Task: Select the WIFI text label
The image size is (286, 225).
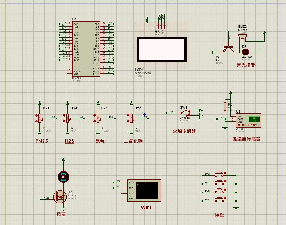Action: click(146, 208)
